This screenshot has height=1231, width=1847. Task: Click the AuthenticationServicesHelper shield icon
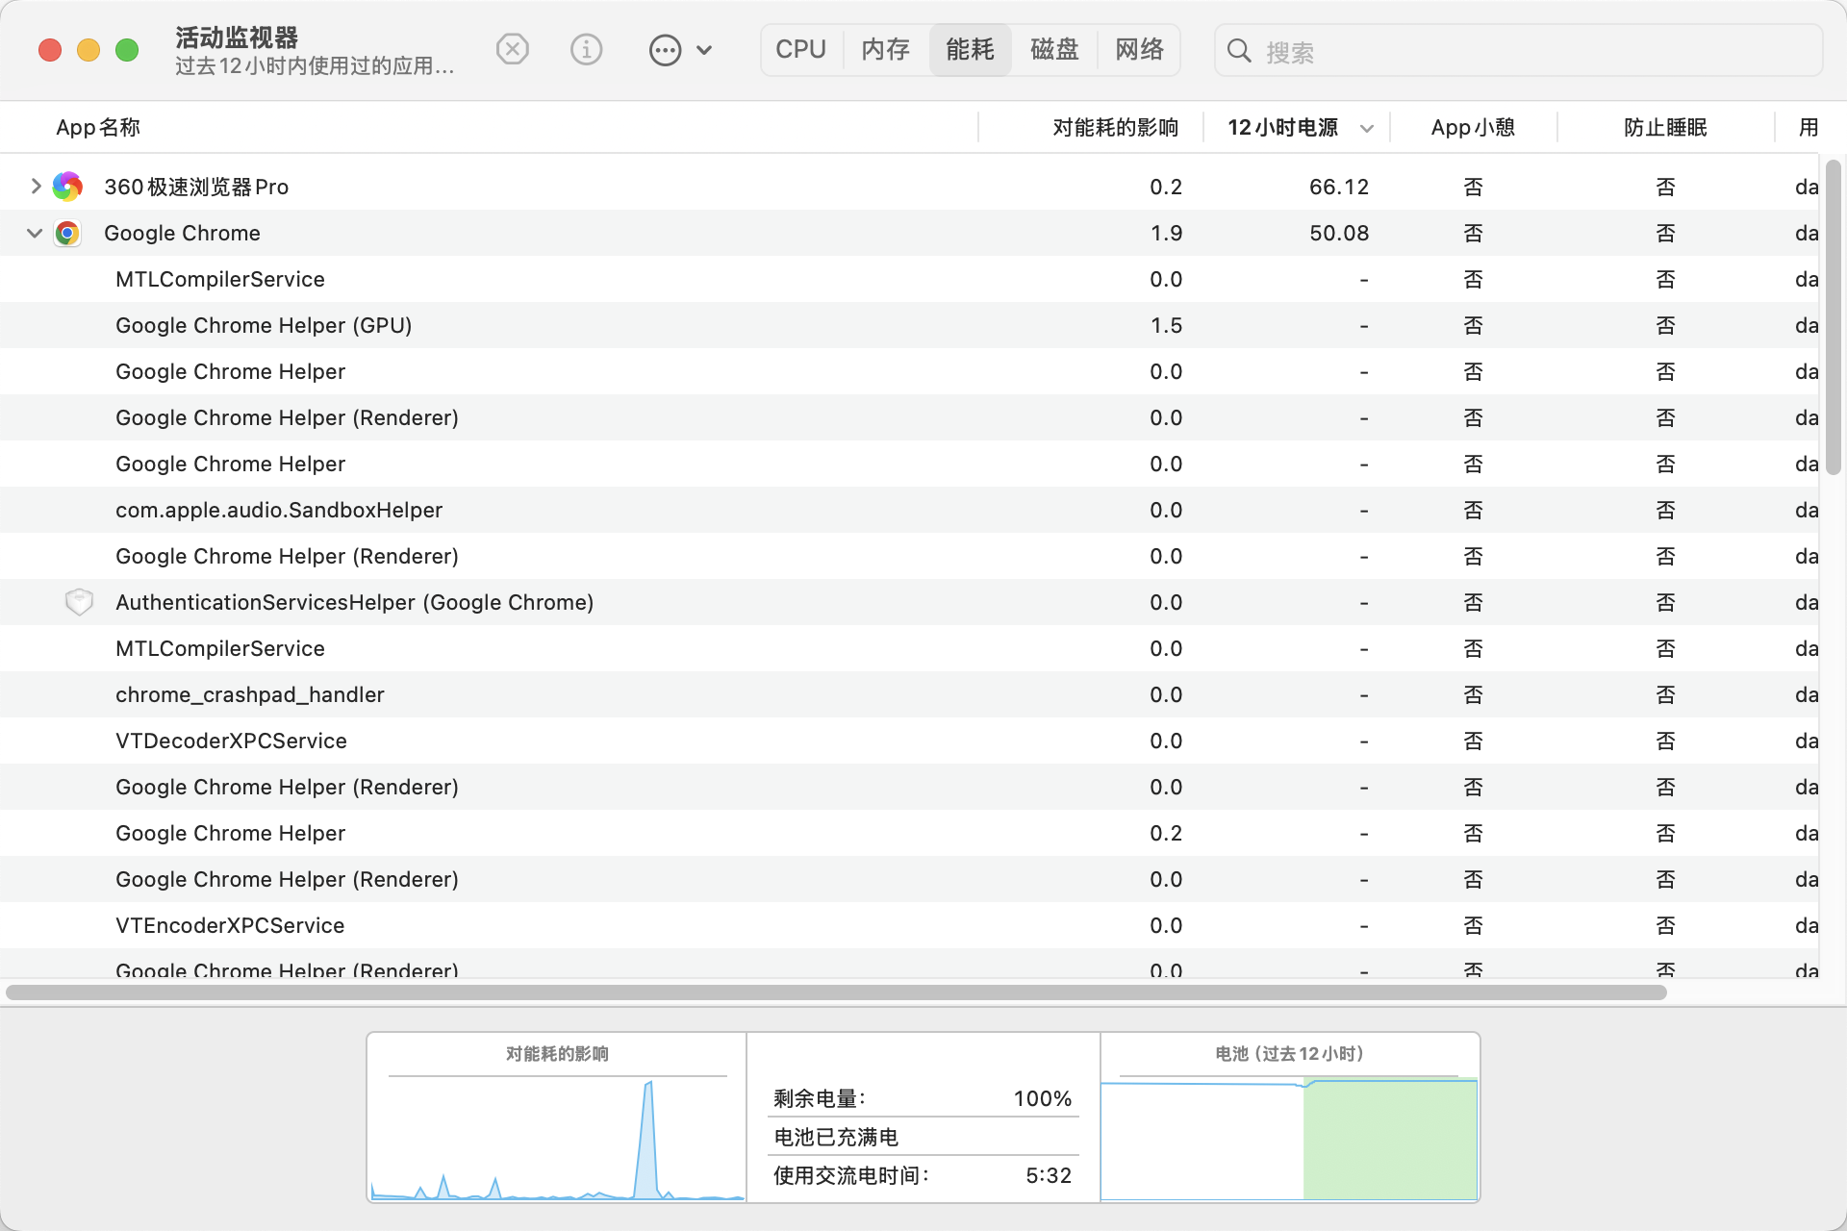79,602
